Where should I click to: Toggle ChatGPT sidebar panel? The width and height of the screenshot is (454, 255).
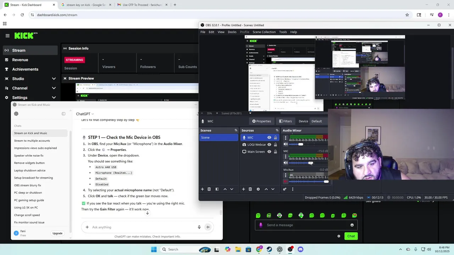63,114
